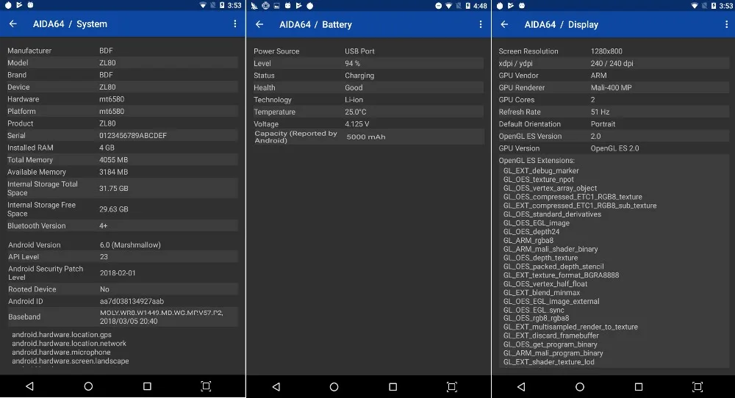Go back from the AIDA64 System screen
Viewport: 735px width, 398px height.
coord(13,24)
